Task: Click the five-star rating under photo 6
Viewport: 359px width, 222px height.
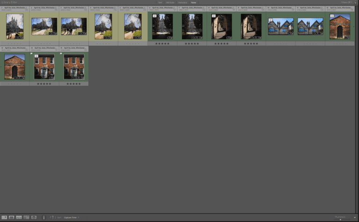Action: tap(162, 44)
